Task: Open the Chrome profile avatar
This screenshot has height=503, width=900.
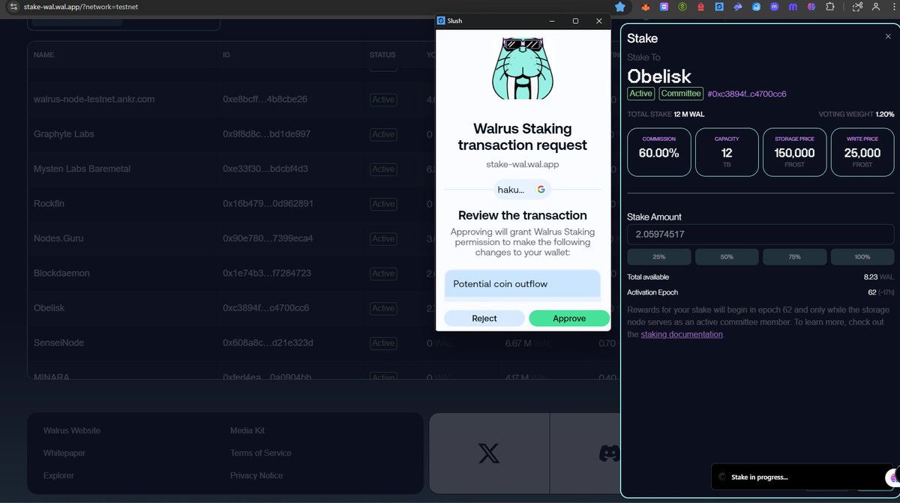Action: point(877,7)
